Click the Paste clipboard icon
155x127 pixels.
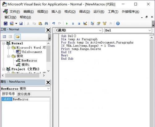click(40, 24)
